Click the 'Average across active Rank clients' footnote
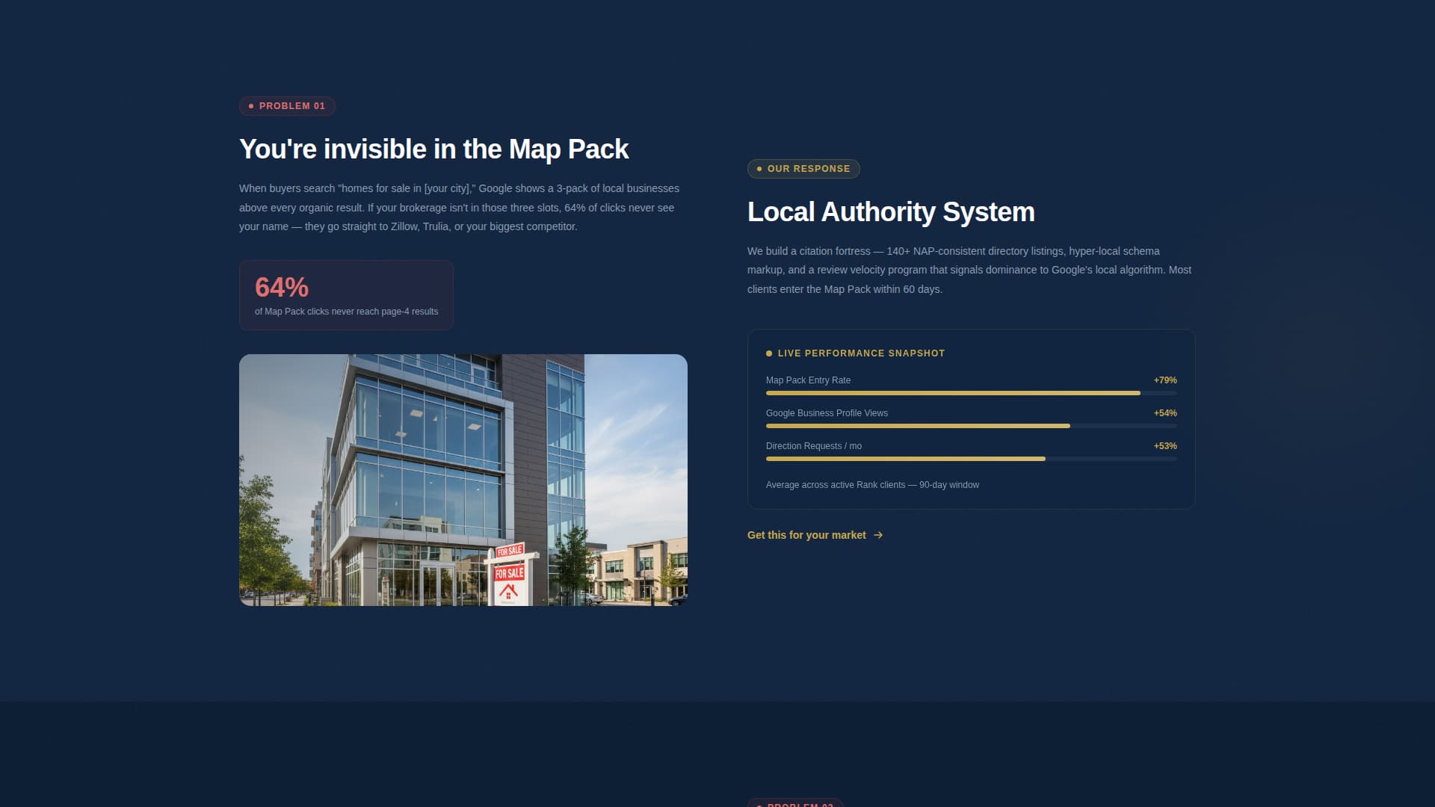 [871, 484]
